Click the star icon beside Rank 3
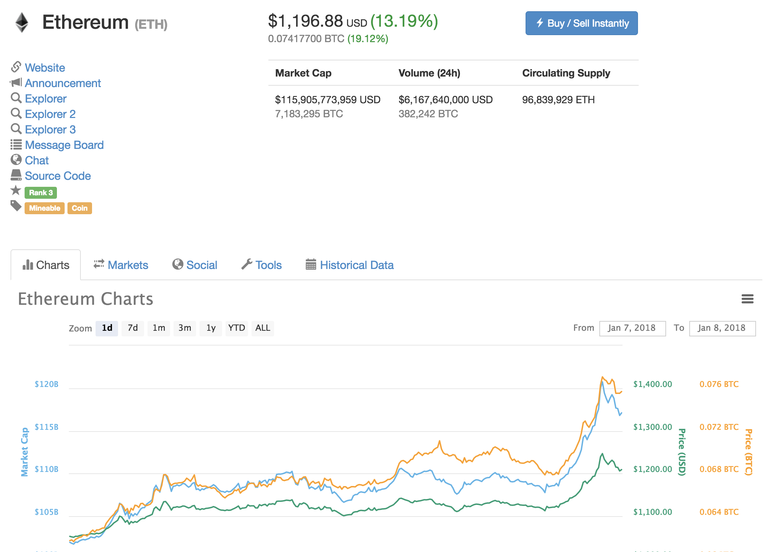The width and height of the screenshot is (775, 552). pos(16,190)
